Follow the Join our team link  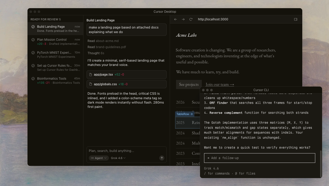point(220,84)
